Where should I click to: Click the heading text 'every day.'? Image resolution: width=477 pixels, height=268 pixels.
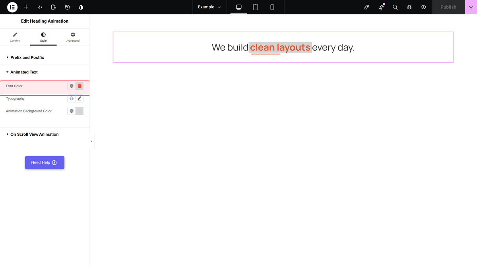point(334,48)
